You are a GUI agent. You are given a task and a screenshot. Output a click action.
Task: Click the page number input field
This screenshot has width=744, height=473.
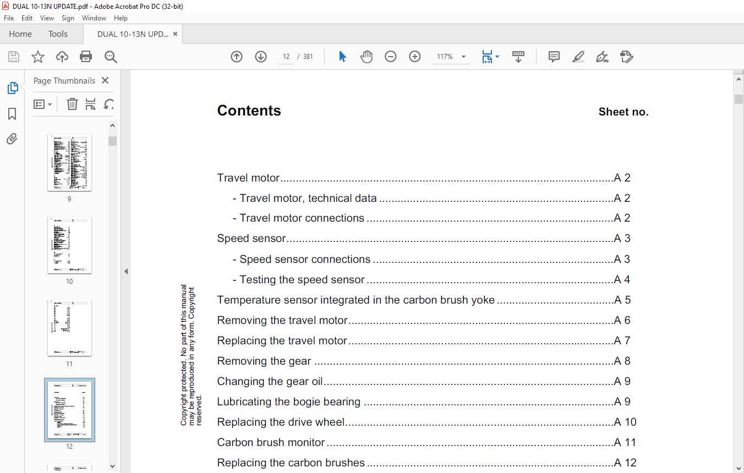tap(286, 57)
